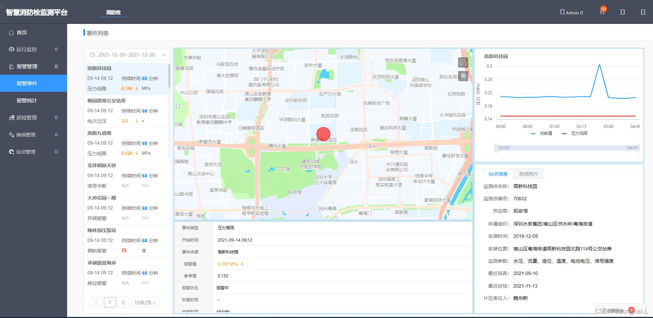The image size is (653, 318).
Task: Expand the 巡检管理 menu arrow
Action: pyautogui.click(x=56, y=118)
